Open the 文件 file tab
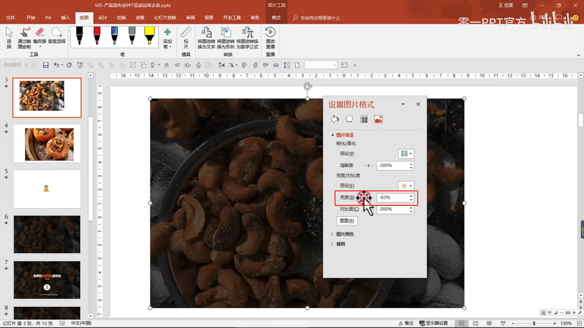This screenshot has width=584, height=328. point(10,18)
